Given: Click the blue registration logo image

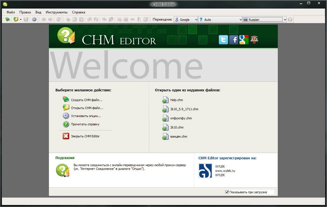Looking at the screenshot, I should pyautogui.click(x=205, y=170).
